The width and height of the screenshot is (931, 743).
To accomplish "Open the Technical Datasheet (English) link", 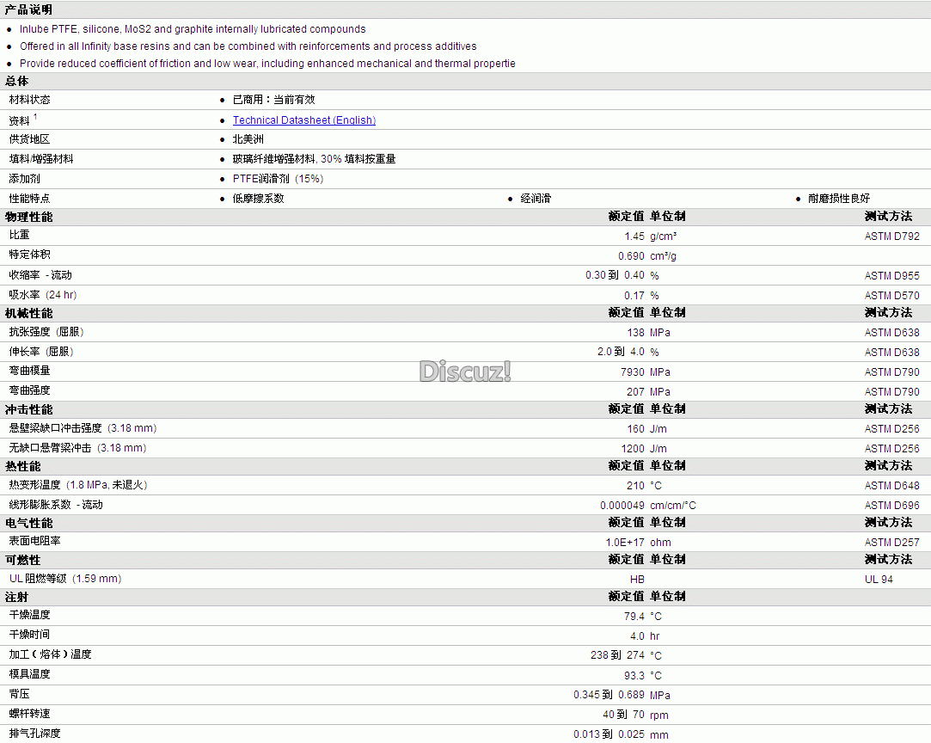I will (x=304, y=120).
